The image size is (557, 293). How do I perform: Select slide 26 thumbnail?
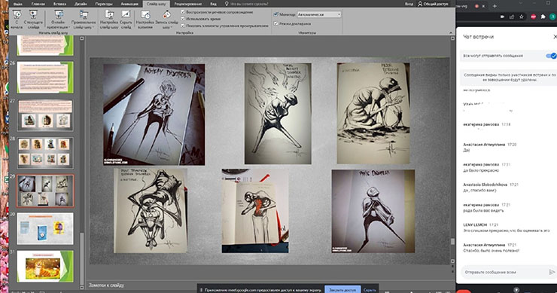[45, 77]
